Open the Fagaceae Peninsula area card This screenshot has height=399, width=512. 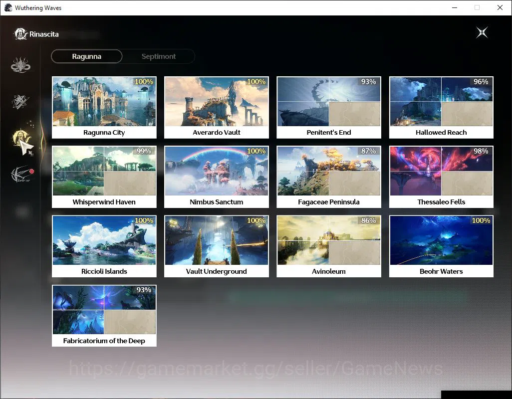click(x=329, y=177)
